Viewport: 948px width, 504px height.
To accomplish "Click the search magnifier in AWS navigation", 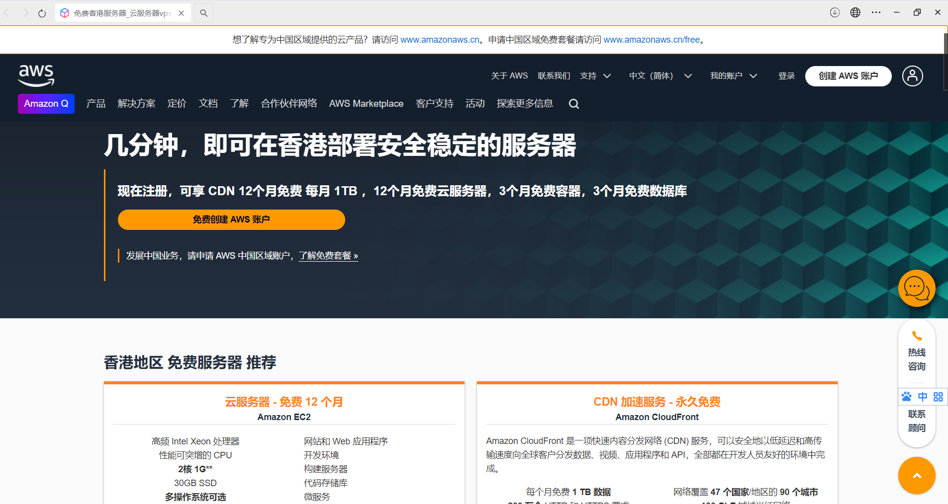I will pyautogui.click(x=574, y=104).
